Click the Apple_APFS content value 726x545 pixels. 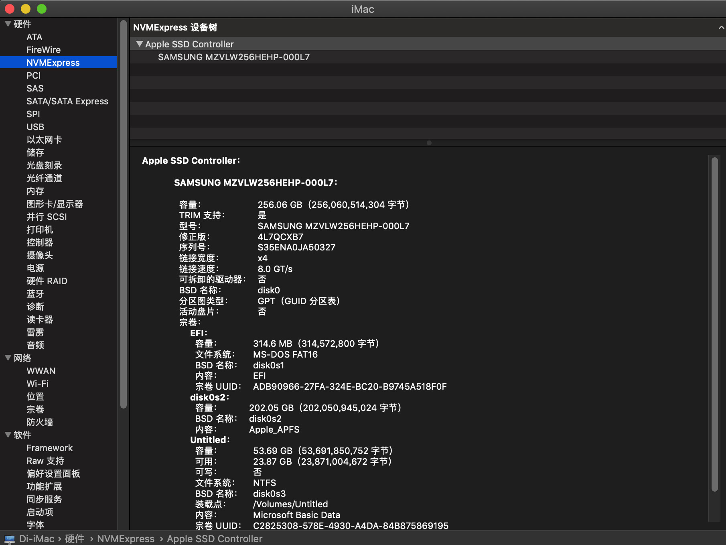click(x=274, y=429)
